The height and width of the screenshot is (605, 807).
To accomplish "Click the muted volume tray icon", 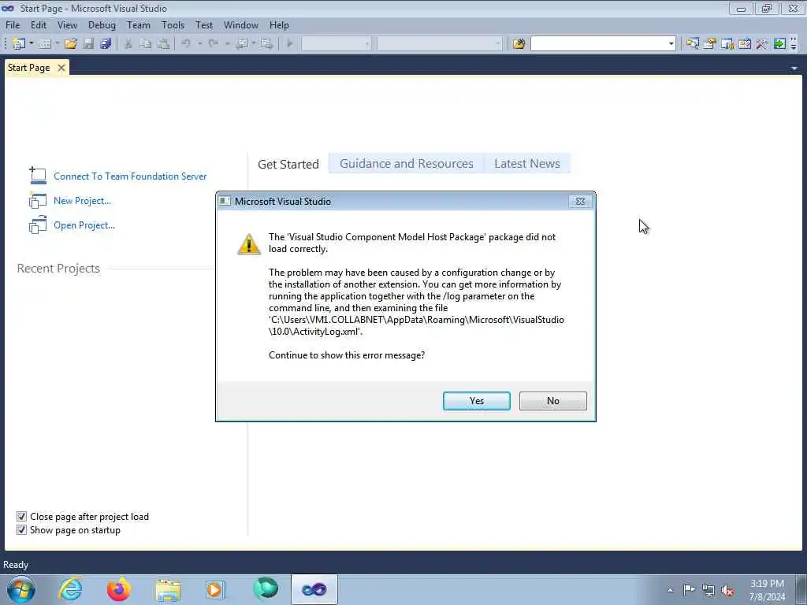I will point(727,591).
